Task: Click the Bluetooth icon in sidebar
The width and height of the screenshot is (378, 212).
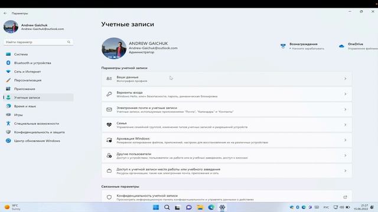Action: (8, 63)
